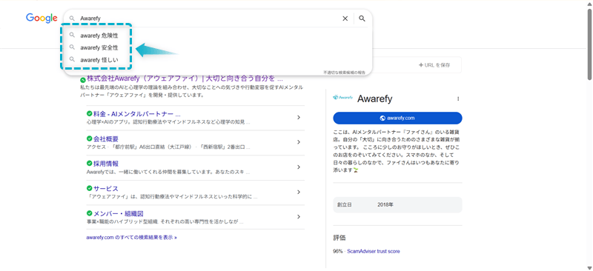This screenshot has height=271, width=593.
Task: Expand chevron on the 会社概要 row
Action: pos(299,142)
